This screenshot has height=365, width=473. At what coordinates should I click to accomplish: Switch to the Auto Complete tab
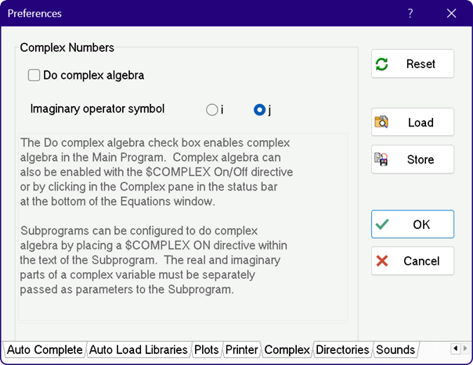tap(44, 349)
